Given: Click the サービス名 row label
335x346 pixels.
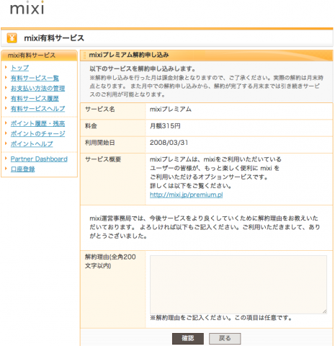Looking at the screenshot, I should click(x=100, y=110).
